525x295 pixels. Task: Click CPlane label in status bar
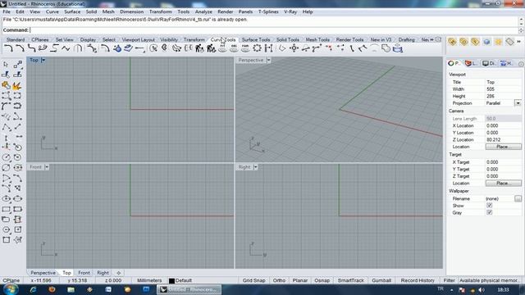[11, 280]
